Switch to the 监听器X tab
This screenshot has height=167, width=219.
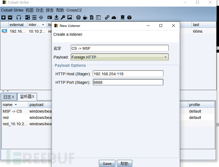(x=27, y=96)
